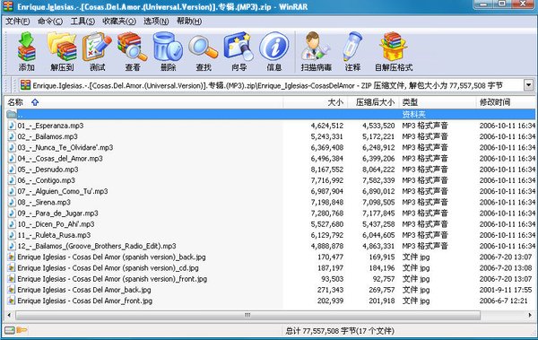The width and height of the screenshot is (538, 340).
Task: Expand the address bar path dropdown arrow
Action: [x=529, y=85]
